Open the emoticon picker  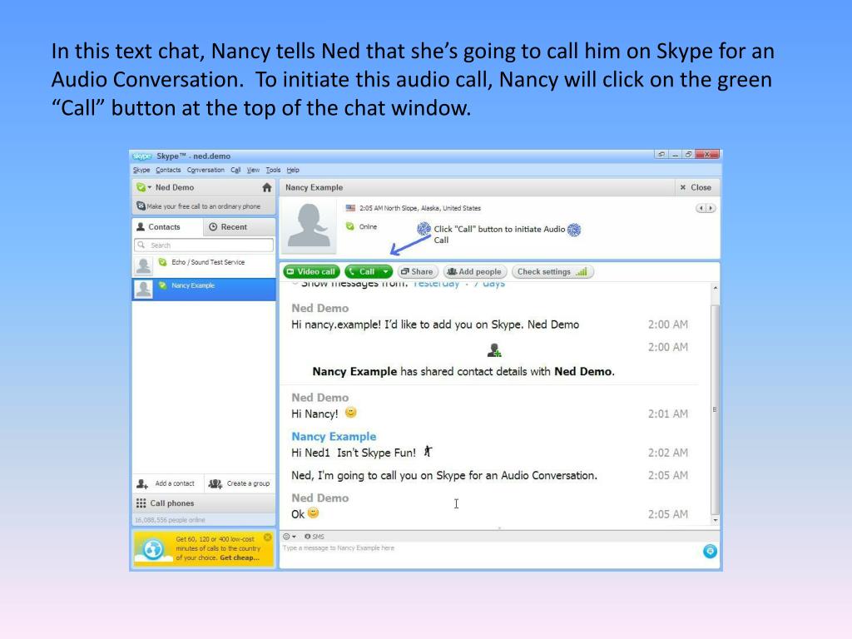click(289, 537)
